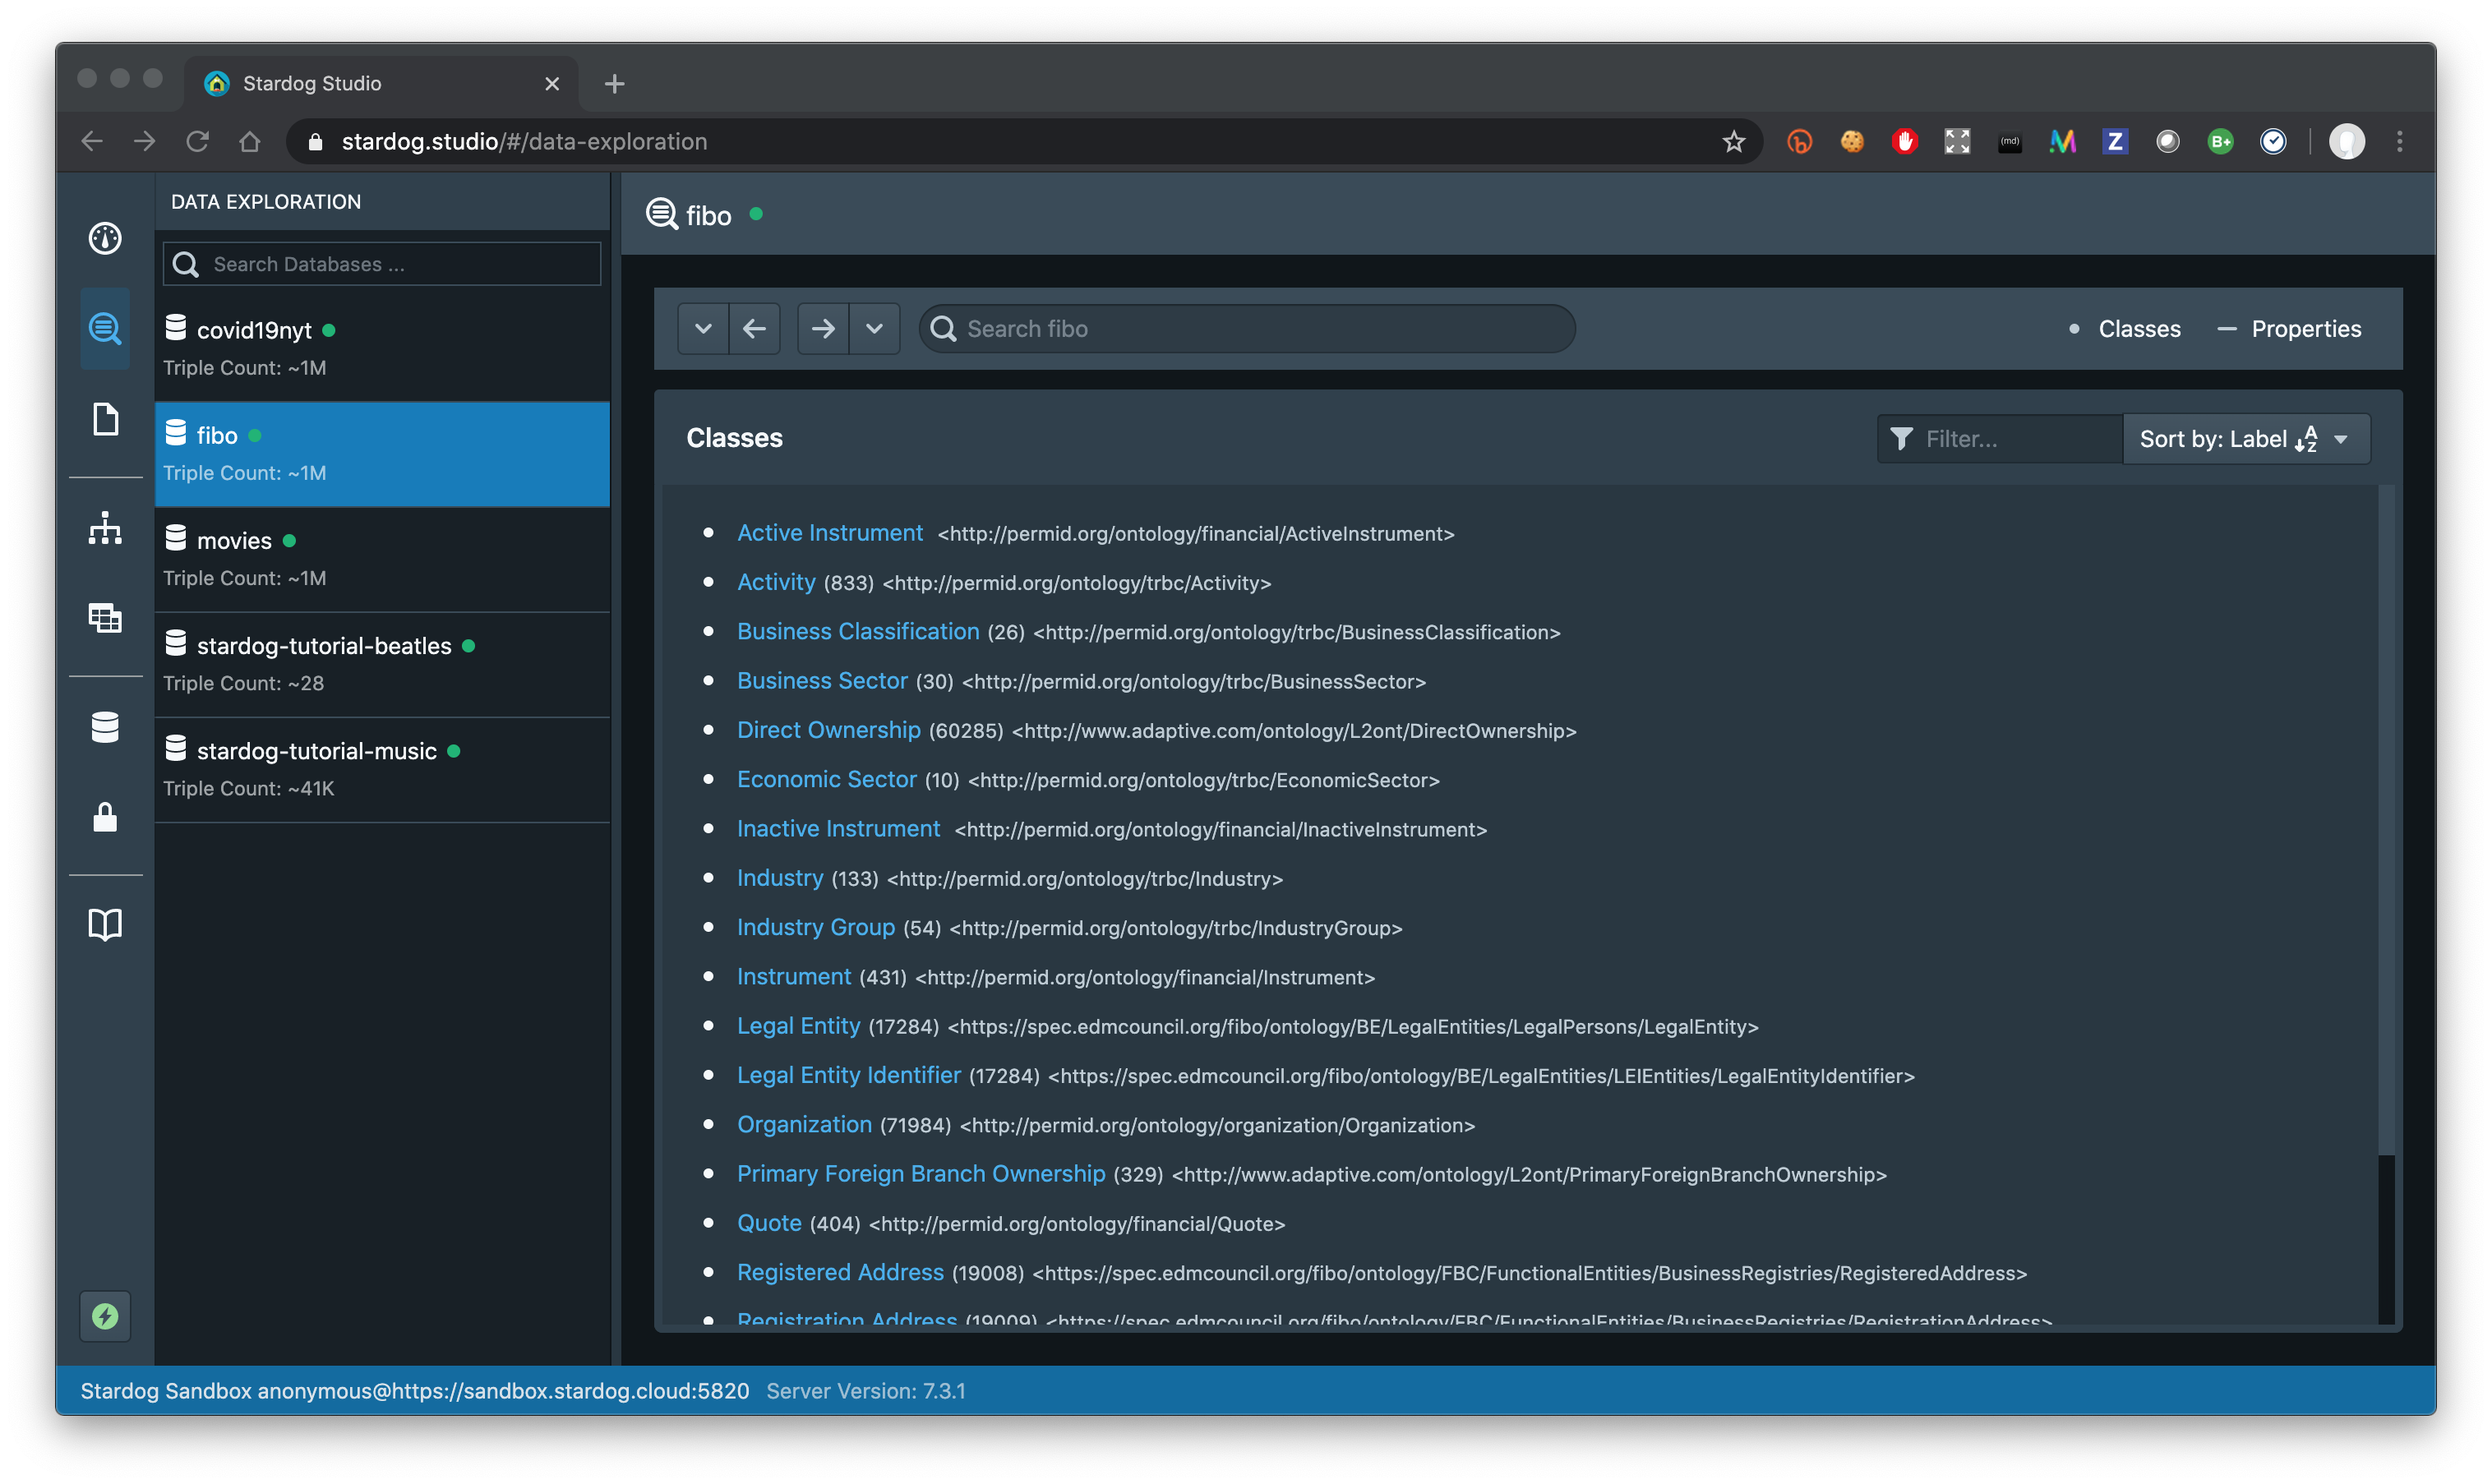Select the Data Exploration magnifier icon

click(x=105, y=328)
